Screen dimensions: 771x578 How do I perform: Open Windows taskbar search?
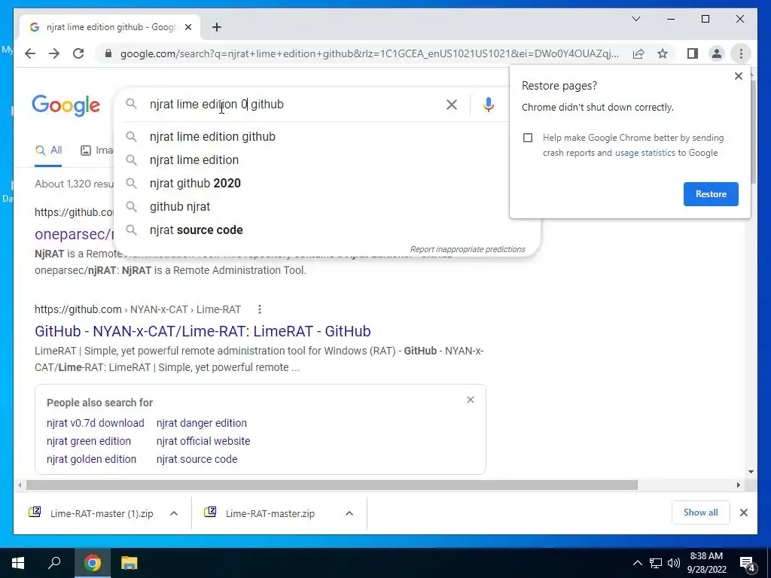(54, 563)
